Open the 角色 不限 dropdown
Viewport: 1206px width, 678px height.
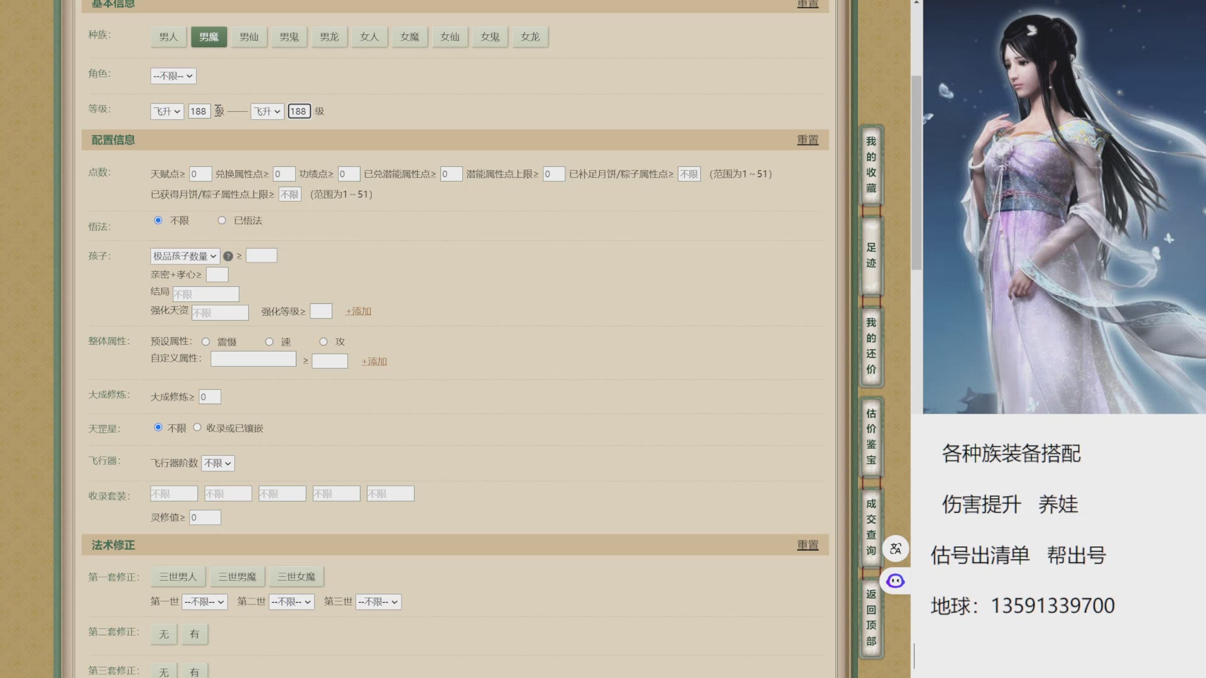click(x=173, y=76)
